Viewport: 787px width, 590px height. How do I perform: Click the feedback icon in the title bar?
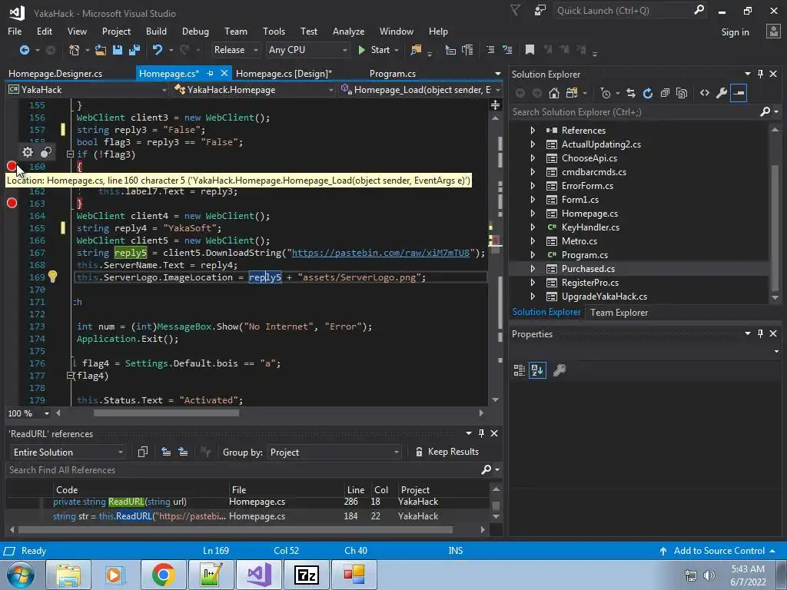click(540, 10)
